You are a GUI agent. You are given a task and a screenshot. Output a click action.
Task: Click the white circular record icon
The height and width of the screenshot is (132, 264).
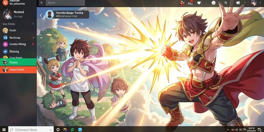pyautogui.click(x=213, y=3)
